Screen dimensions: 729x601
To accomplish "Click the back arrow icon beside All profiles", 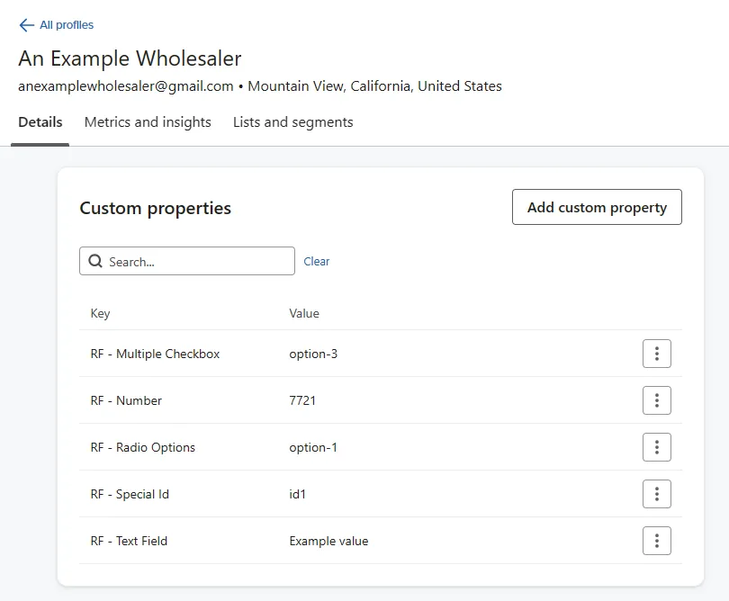I will (26, 25).
